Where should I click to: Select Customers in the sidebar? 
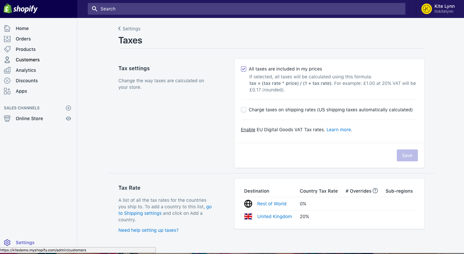7,60
